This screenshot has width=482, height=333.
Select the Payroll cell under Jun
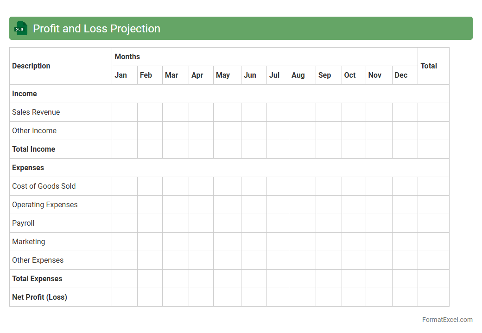tap(254, 223)
